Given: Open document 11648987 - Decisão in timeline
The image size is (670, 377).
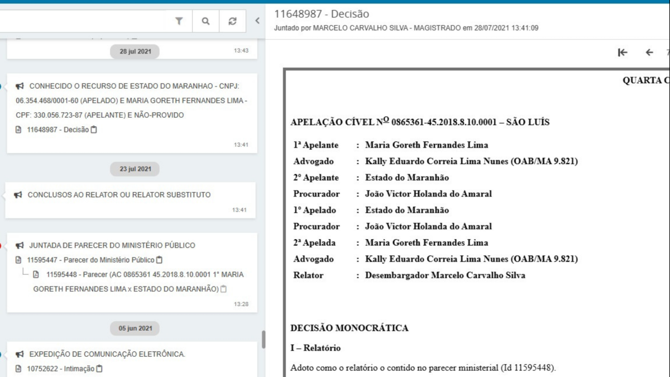Looking at the screenshot, I should tap(58, 130).
